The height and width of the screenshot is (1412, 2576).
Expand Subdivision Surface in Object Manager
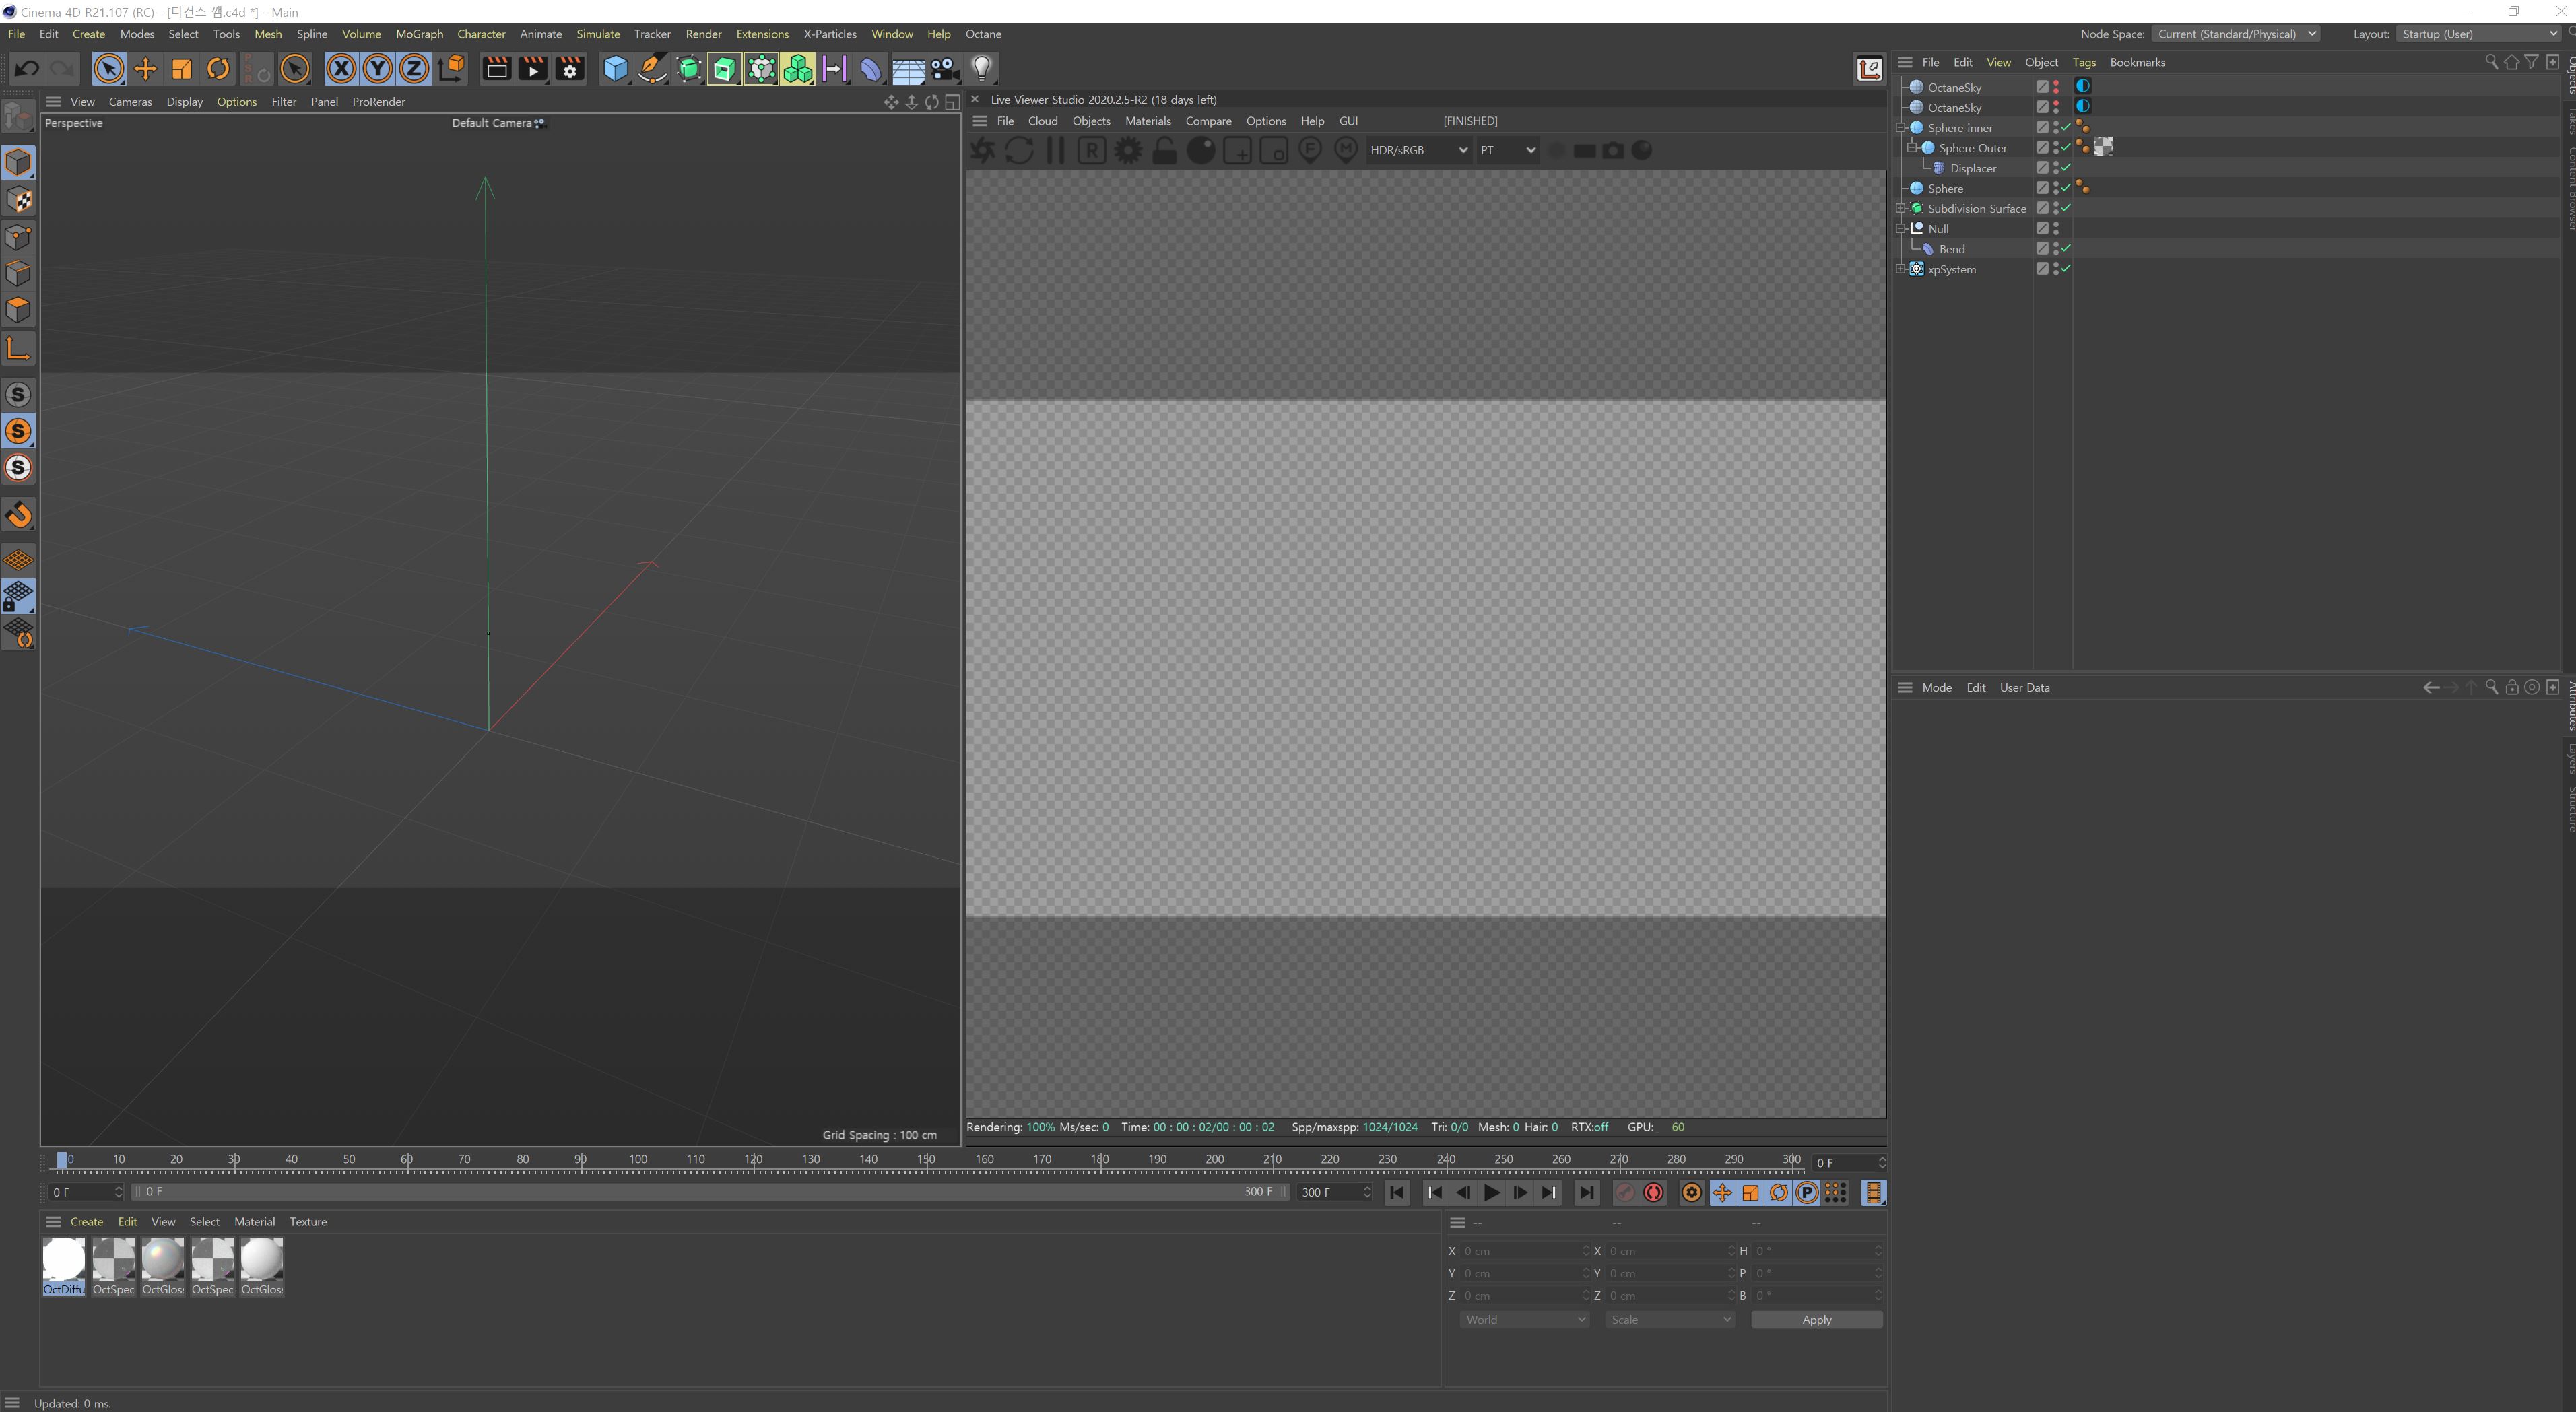tap(1901, 208)
